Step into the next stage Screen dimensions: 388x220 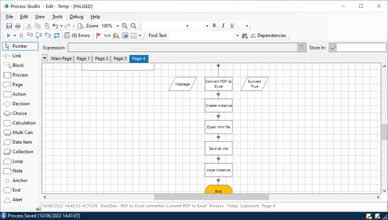(x=30, y=36)
